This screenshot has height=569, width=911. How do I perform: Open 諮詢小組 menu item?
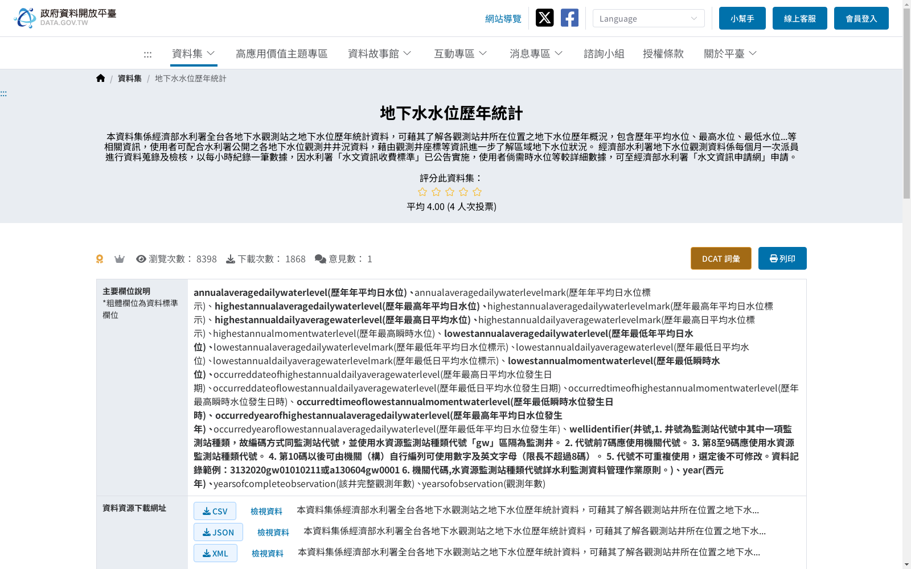point(604,53)
